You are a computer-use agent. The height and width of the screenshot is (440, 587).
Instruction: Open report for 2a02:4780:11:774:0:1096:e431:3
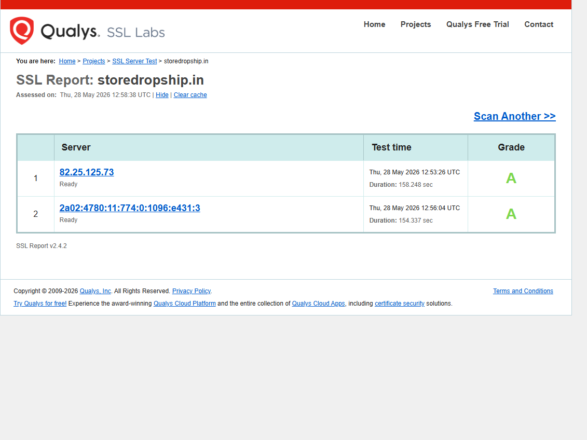click(130, 208)
